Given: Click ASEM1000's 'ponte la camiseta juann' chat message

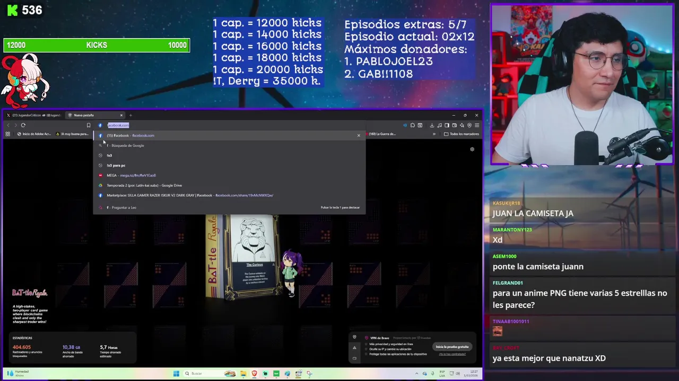Looking at the screenshot, I should tap(538, 267).
